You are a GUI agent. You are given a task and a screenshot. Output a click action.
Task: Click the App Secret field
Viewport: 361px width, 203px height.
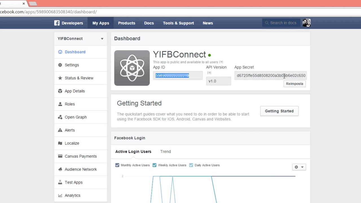pyautogui.click(x=270, y=76)
